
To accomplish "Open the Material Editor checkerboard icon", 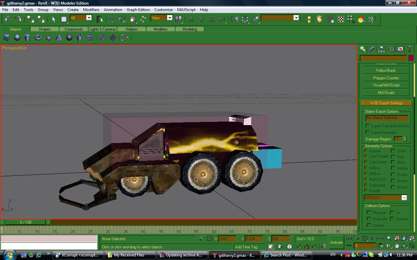I will [340, 19].
